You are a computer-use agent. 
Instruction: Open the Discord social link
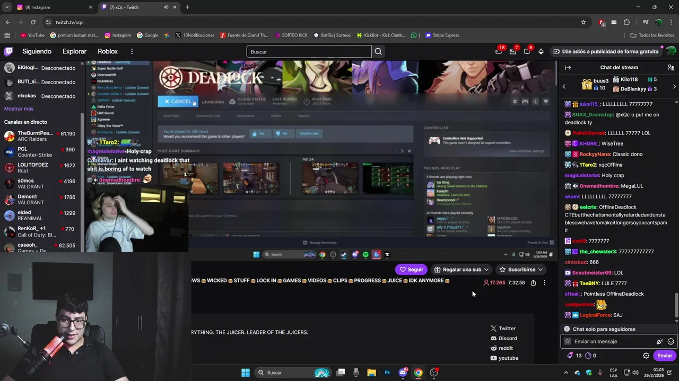[x=503, y=338]
